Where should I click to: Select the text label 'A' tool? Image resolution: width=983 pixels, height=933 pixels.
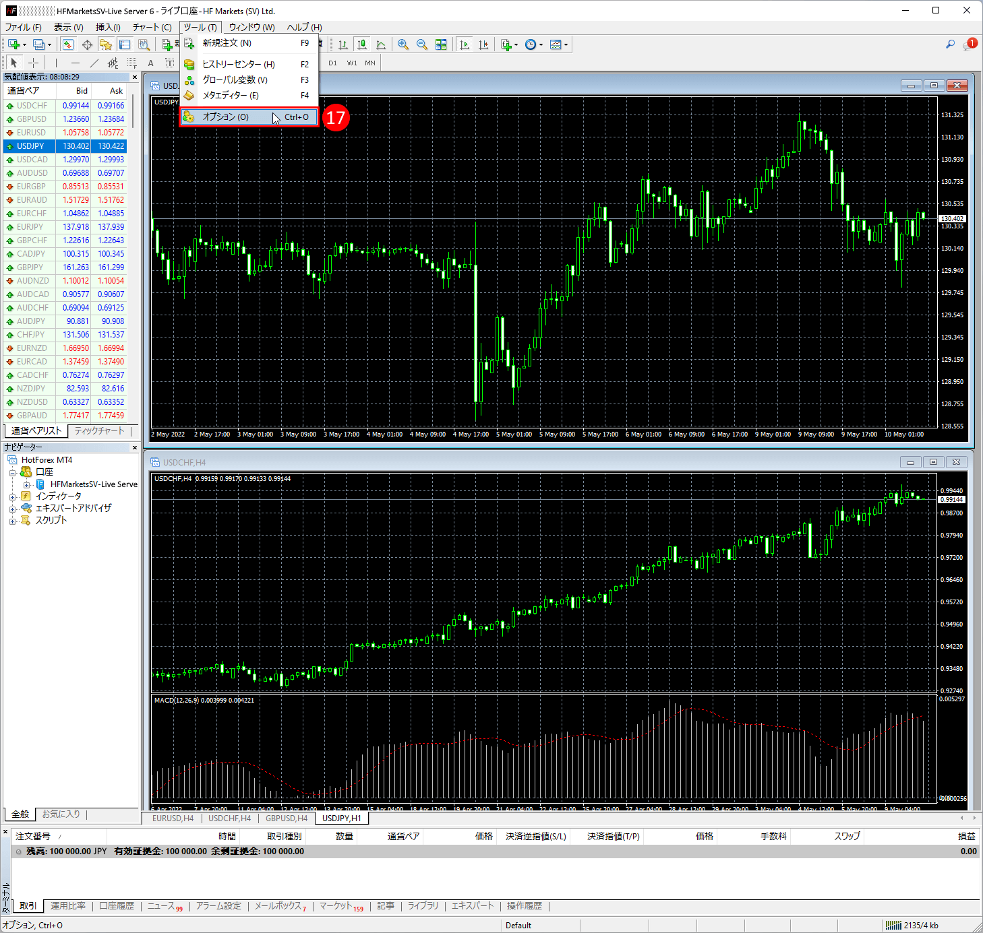150,63
